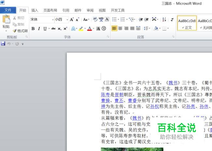Open the 文件 (File) tab
Screen dimensions: 212x151
click(x=8, y=10)
